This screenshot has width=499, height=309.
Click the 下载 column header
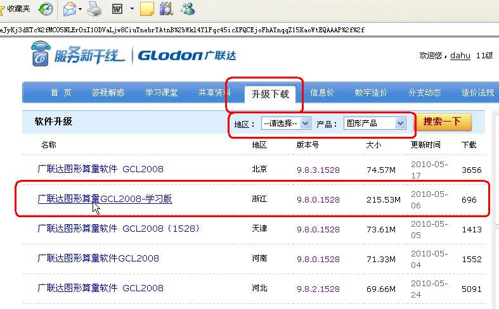pyautogui.click(x=469, y=145)
